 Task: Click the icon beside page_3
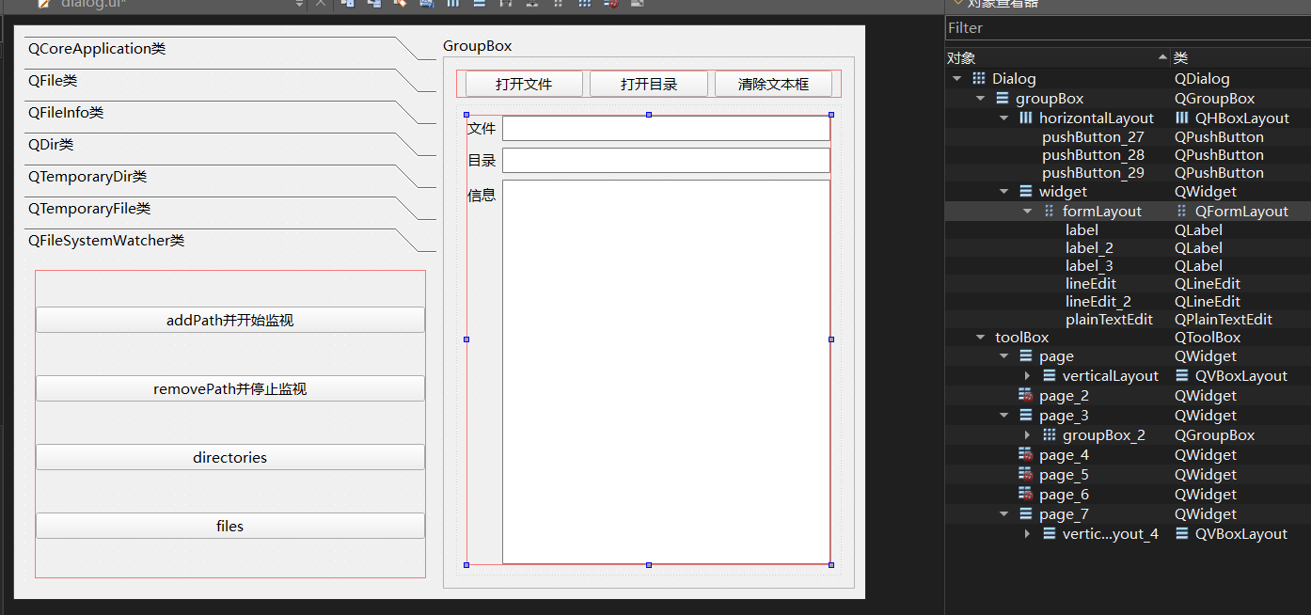pyautogui.click(x=1026, y=416)
